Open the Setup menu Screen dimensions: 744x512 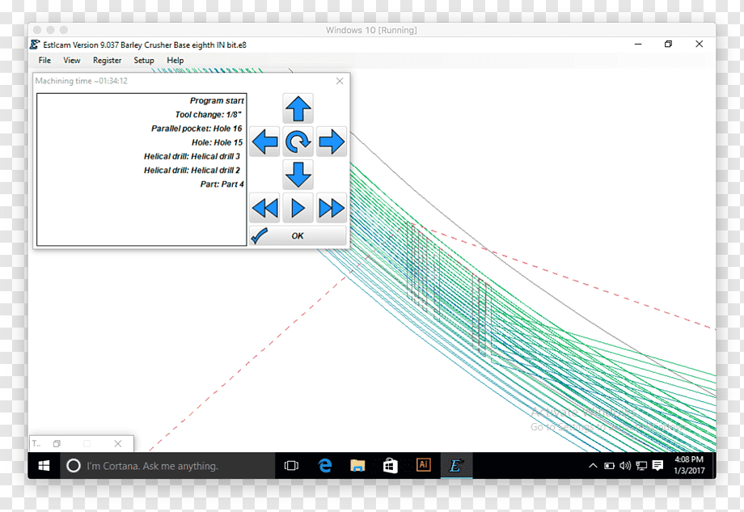pos(144,61)
